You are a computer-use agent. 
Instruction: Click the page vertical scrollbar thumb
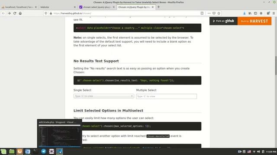(276, 65)
